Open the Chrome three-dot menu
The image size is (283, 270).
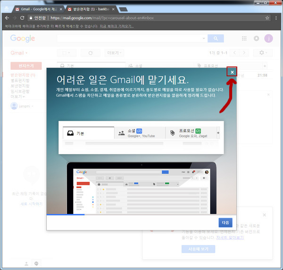tap(276, 18)
